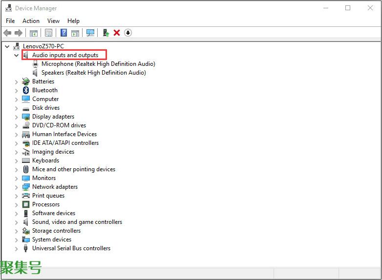The height and width of the screenshot is (280, 382).
Task: Expand the Computer chevron
Action: pyautogui.click(x=16, y=100)
